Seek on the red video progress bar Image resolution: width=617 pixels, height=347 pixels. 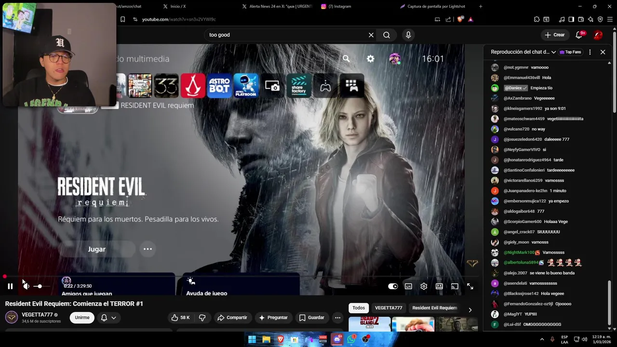pos(241,277)
